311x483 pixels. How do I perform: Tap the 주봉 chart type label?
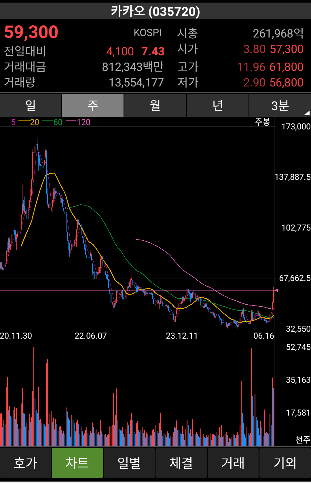click(262, 122)
